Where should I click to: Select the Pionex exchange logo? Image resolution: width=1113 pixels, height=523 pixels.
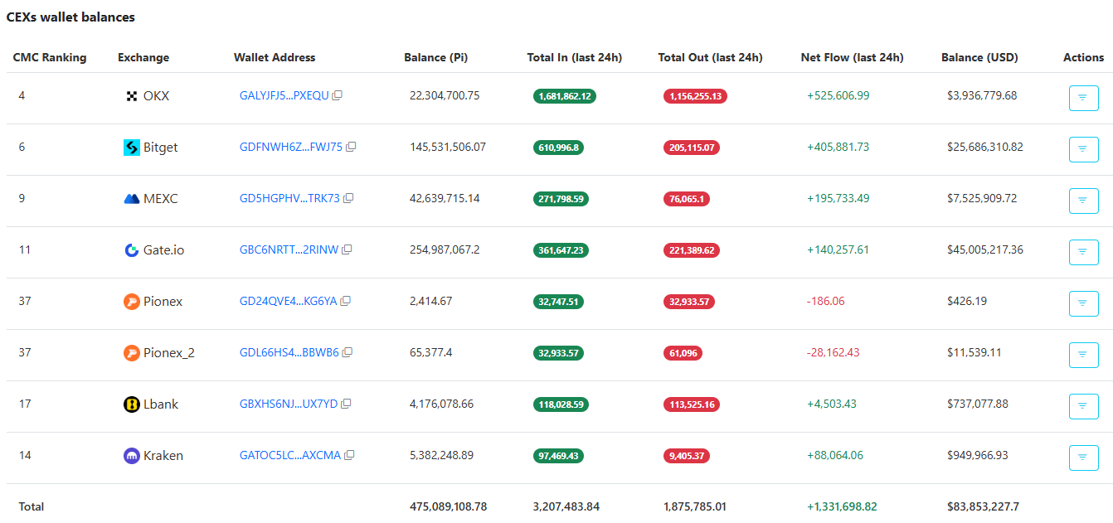tap(132, 301)
